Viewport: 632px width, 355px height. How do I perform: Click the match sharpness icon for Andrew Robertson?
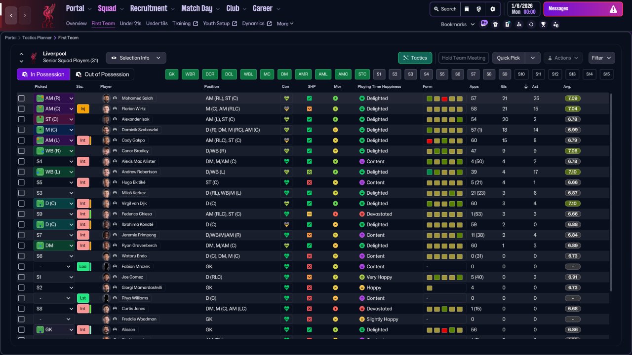[x=309, y=172]
